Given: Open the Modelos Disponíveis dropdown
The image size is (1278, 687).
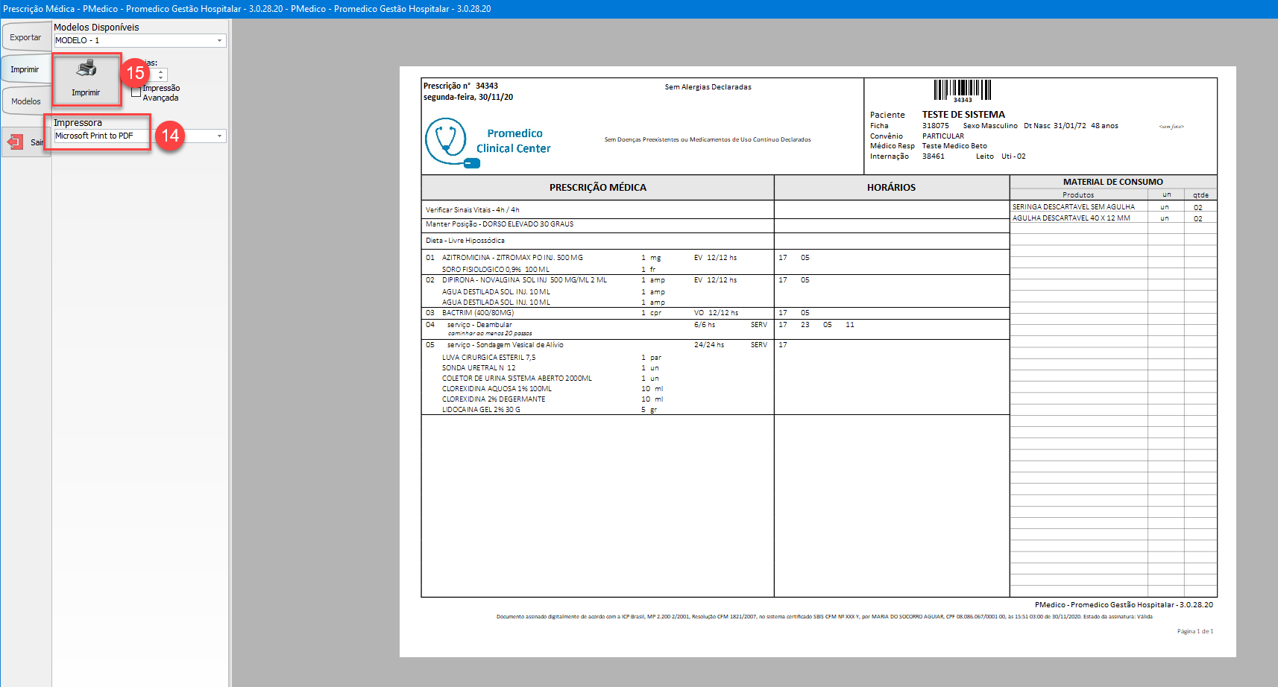Looking at the screenshot, I should (219, 41).
